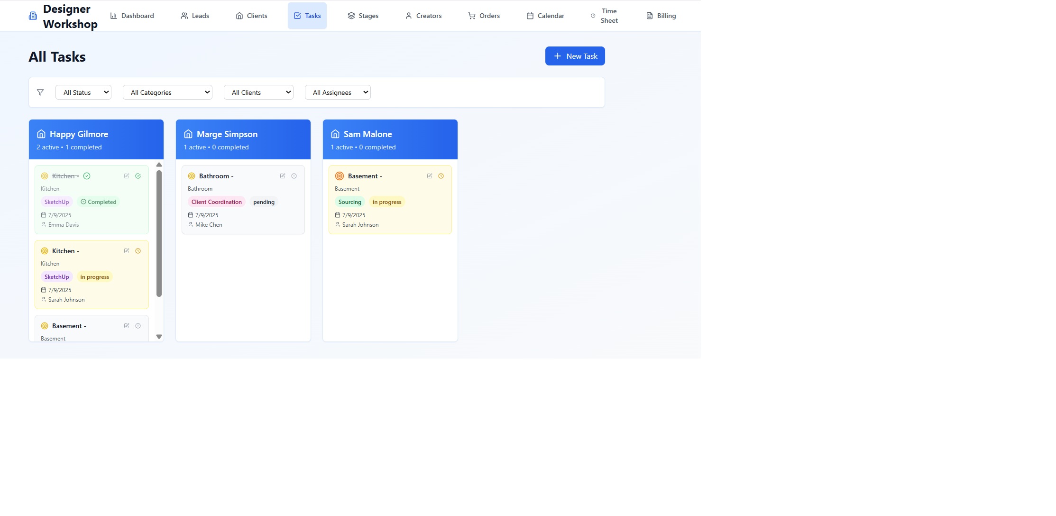Click Happy Gilmore column scrollbar thumb
Viewport: 1056px width, 516px height.
(159, 232)
